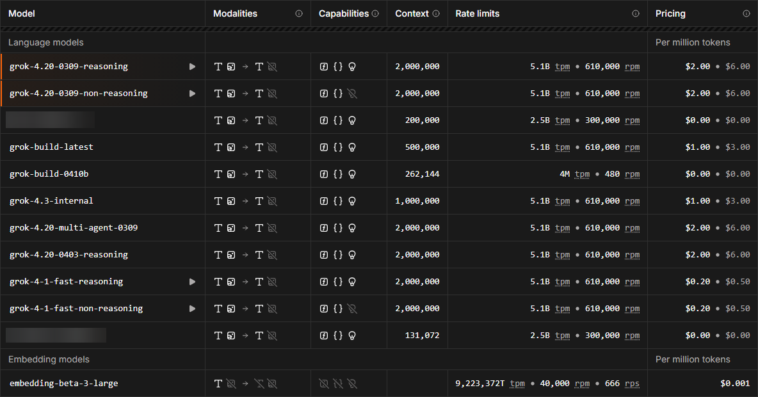Click text input T icon for embedding-beta-3-large

click(218, 384)
